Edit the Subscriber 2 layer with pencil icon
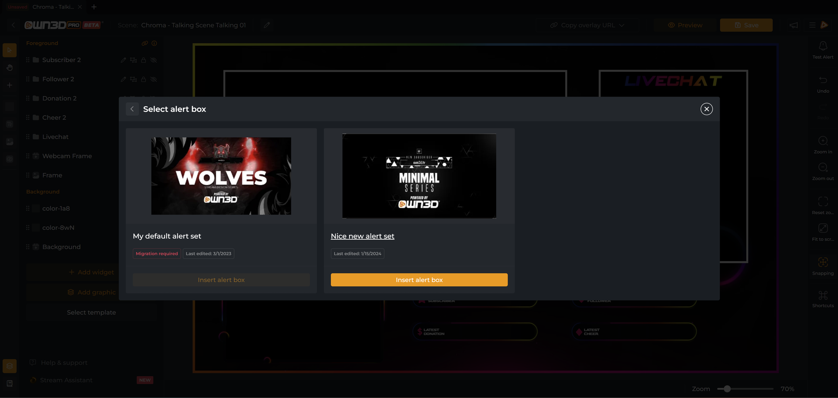The width and height of the screenshot is (838, 398). point(124,60)
